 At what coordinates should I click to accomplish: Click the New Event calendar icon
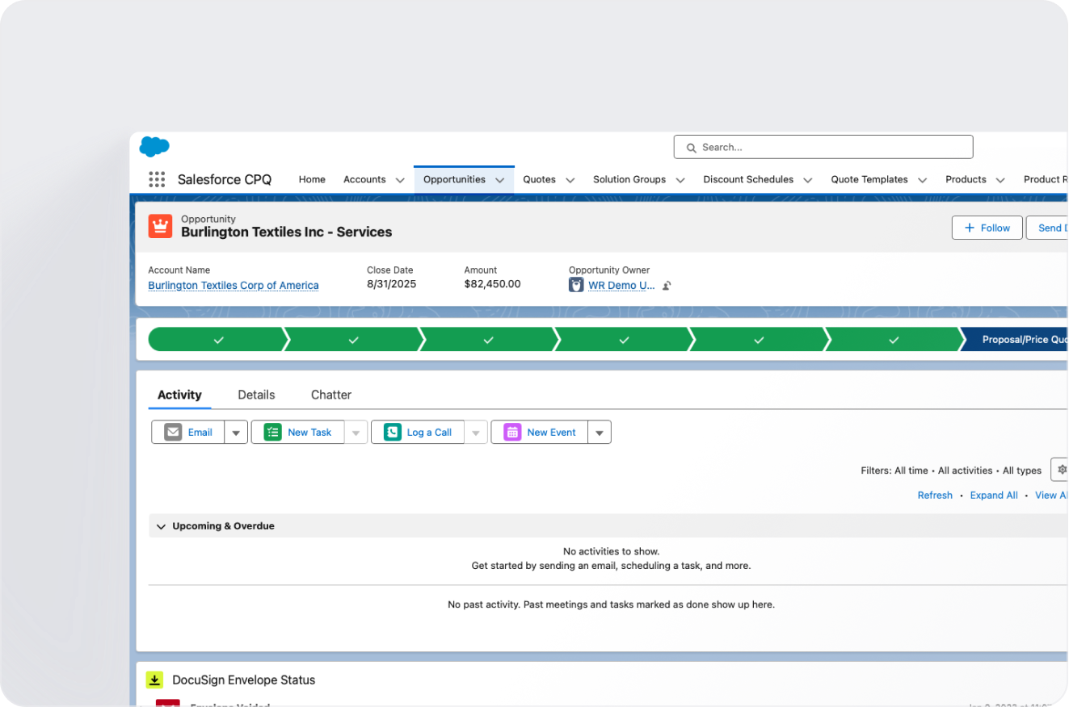point(512,433)
